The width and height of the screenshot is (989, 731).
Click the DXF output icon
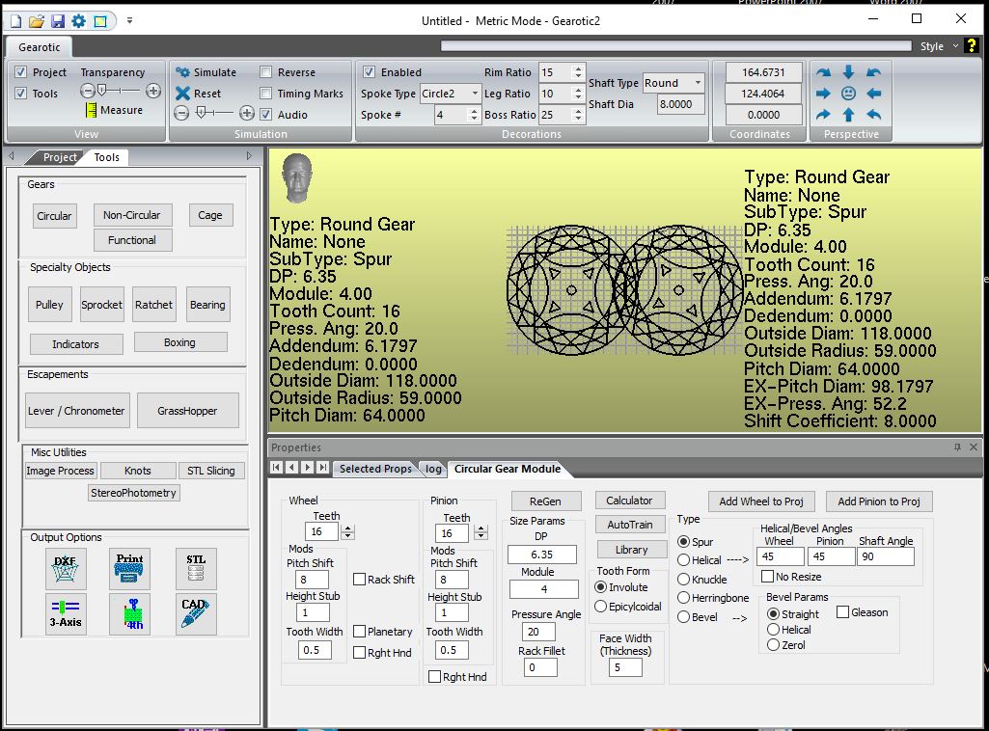[x=66, y=568]
